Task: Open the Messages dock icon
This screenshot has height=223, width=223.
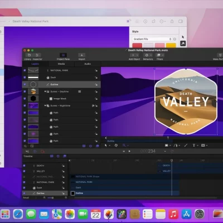Action: (31, 214)
